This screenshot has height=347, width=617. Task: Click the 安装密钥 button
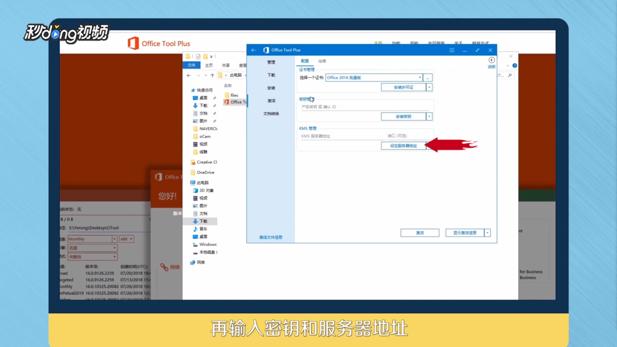(404, 117)
